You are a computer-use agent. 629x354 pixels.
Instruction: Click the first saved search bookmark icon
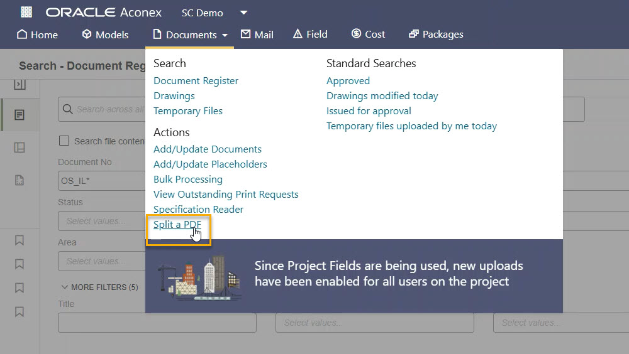(x=19, y=240)
